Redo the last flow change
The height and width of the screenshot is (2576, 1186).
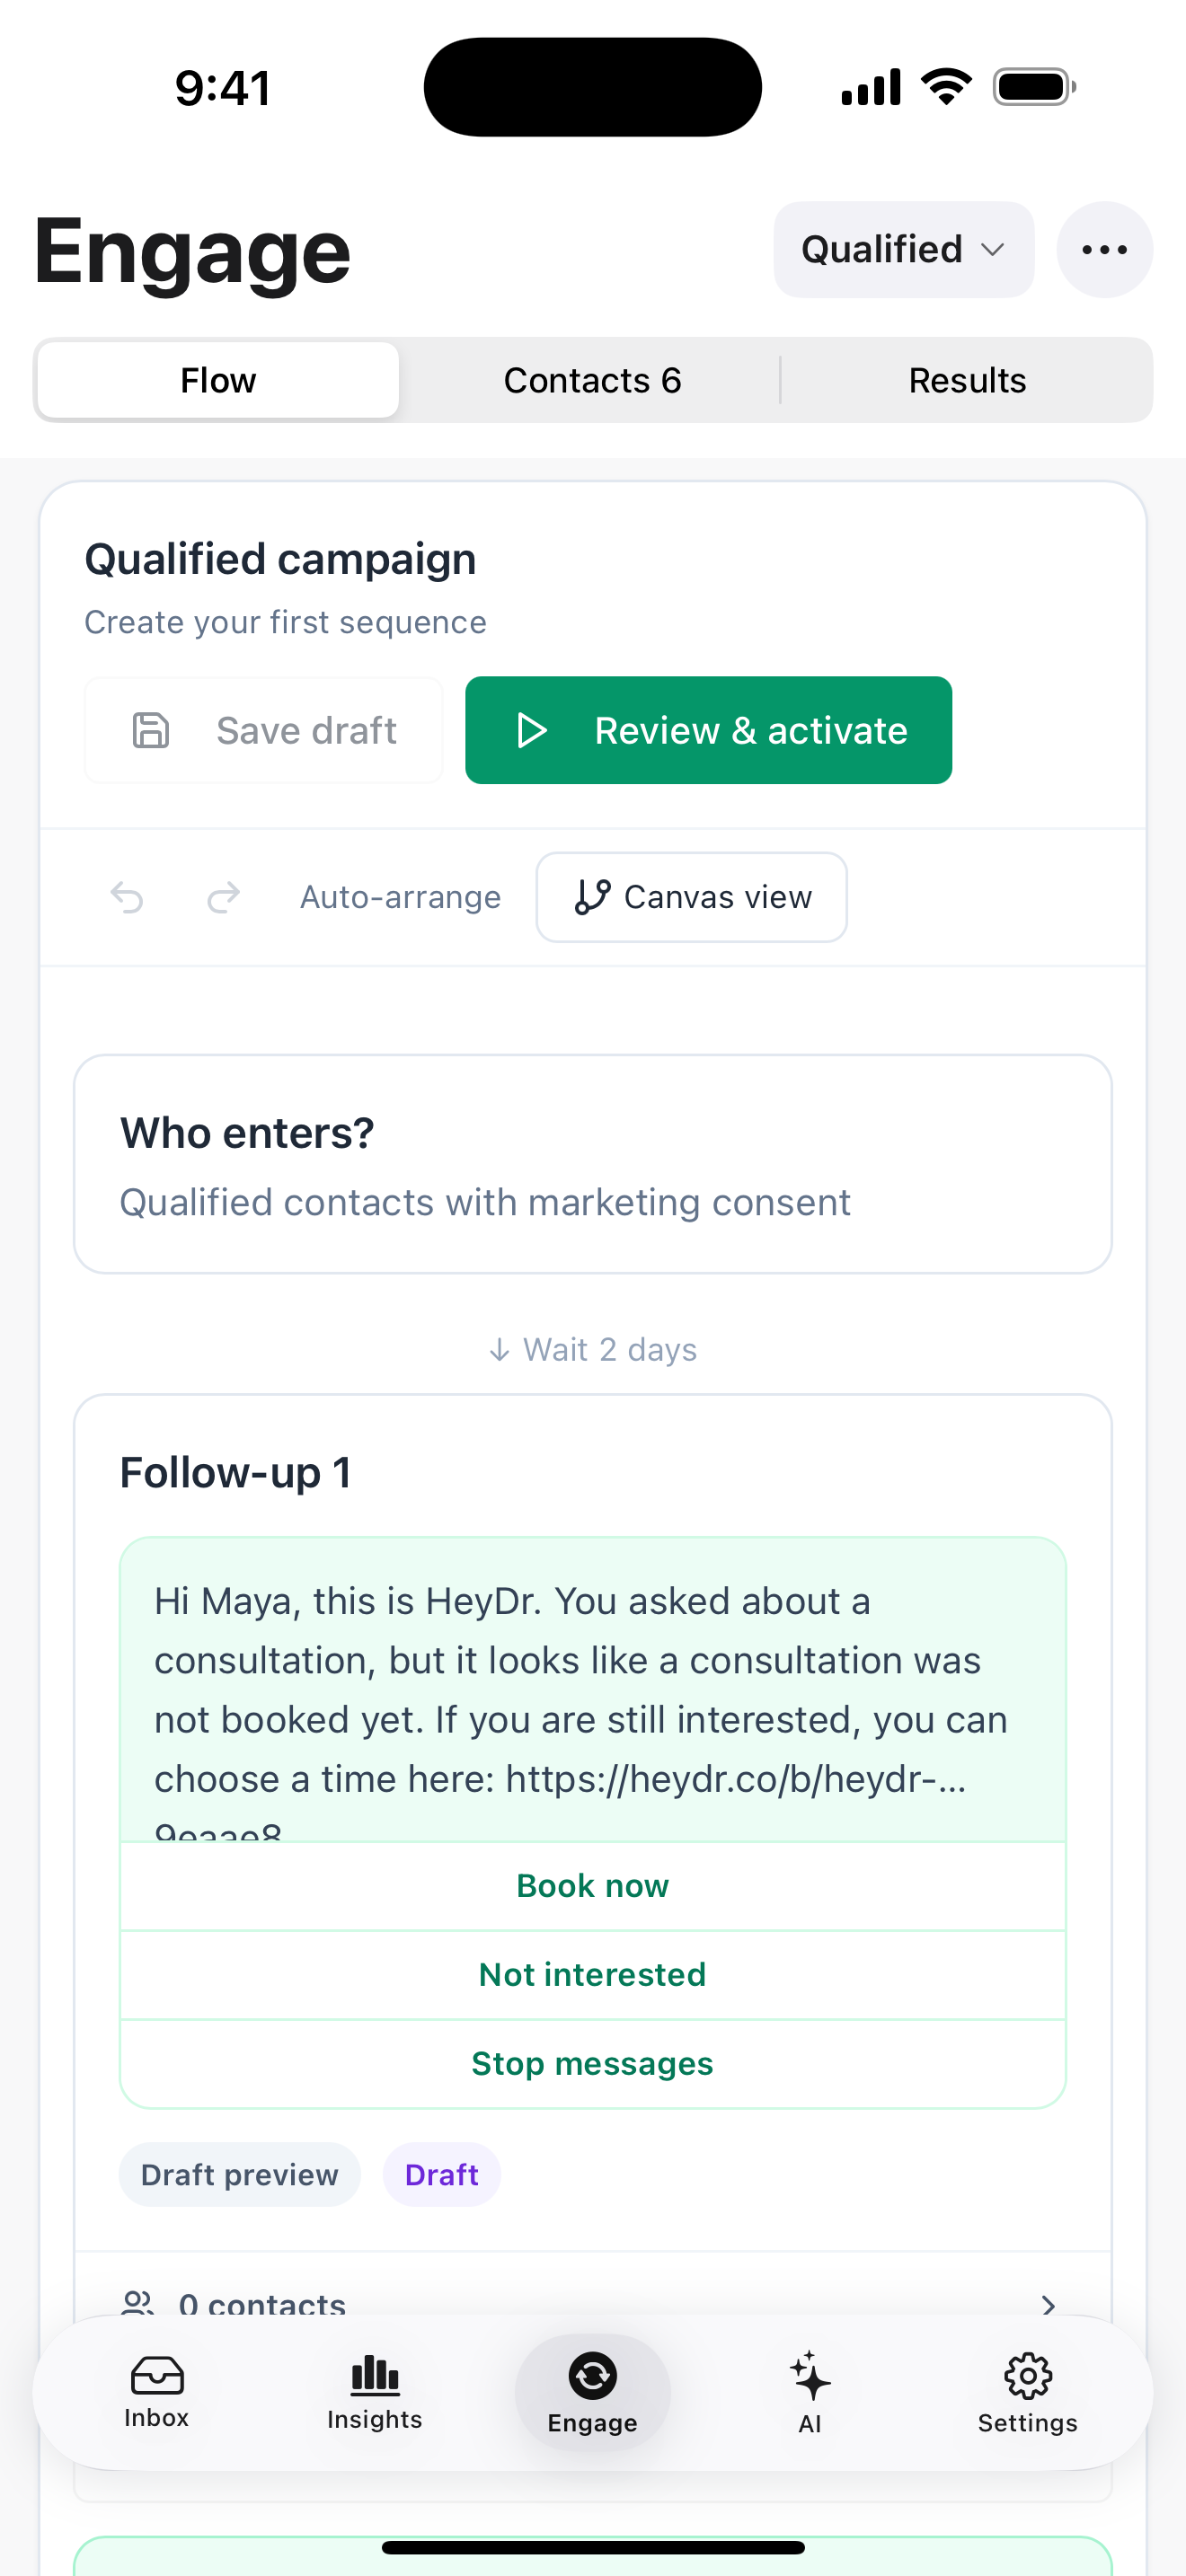(x=223, y=897)
